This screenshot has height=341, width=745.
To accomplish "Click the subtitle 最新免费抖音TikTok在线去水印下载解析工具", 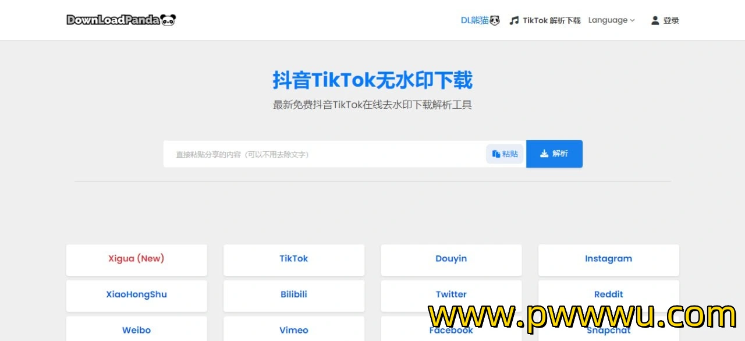I will click(x=372, y=105).
